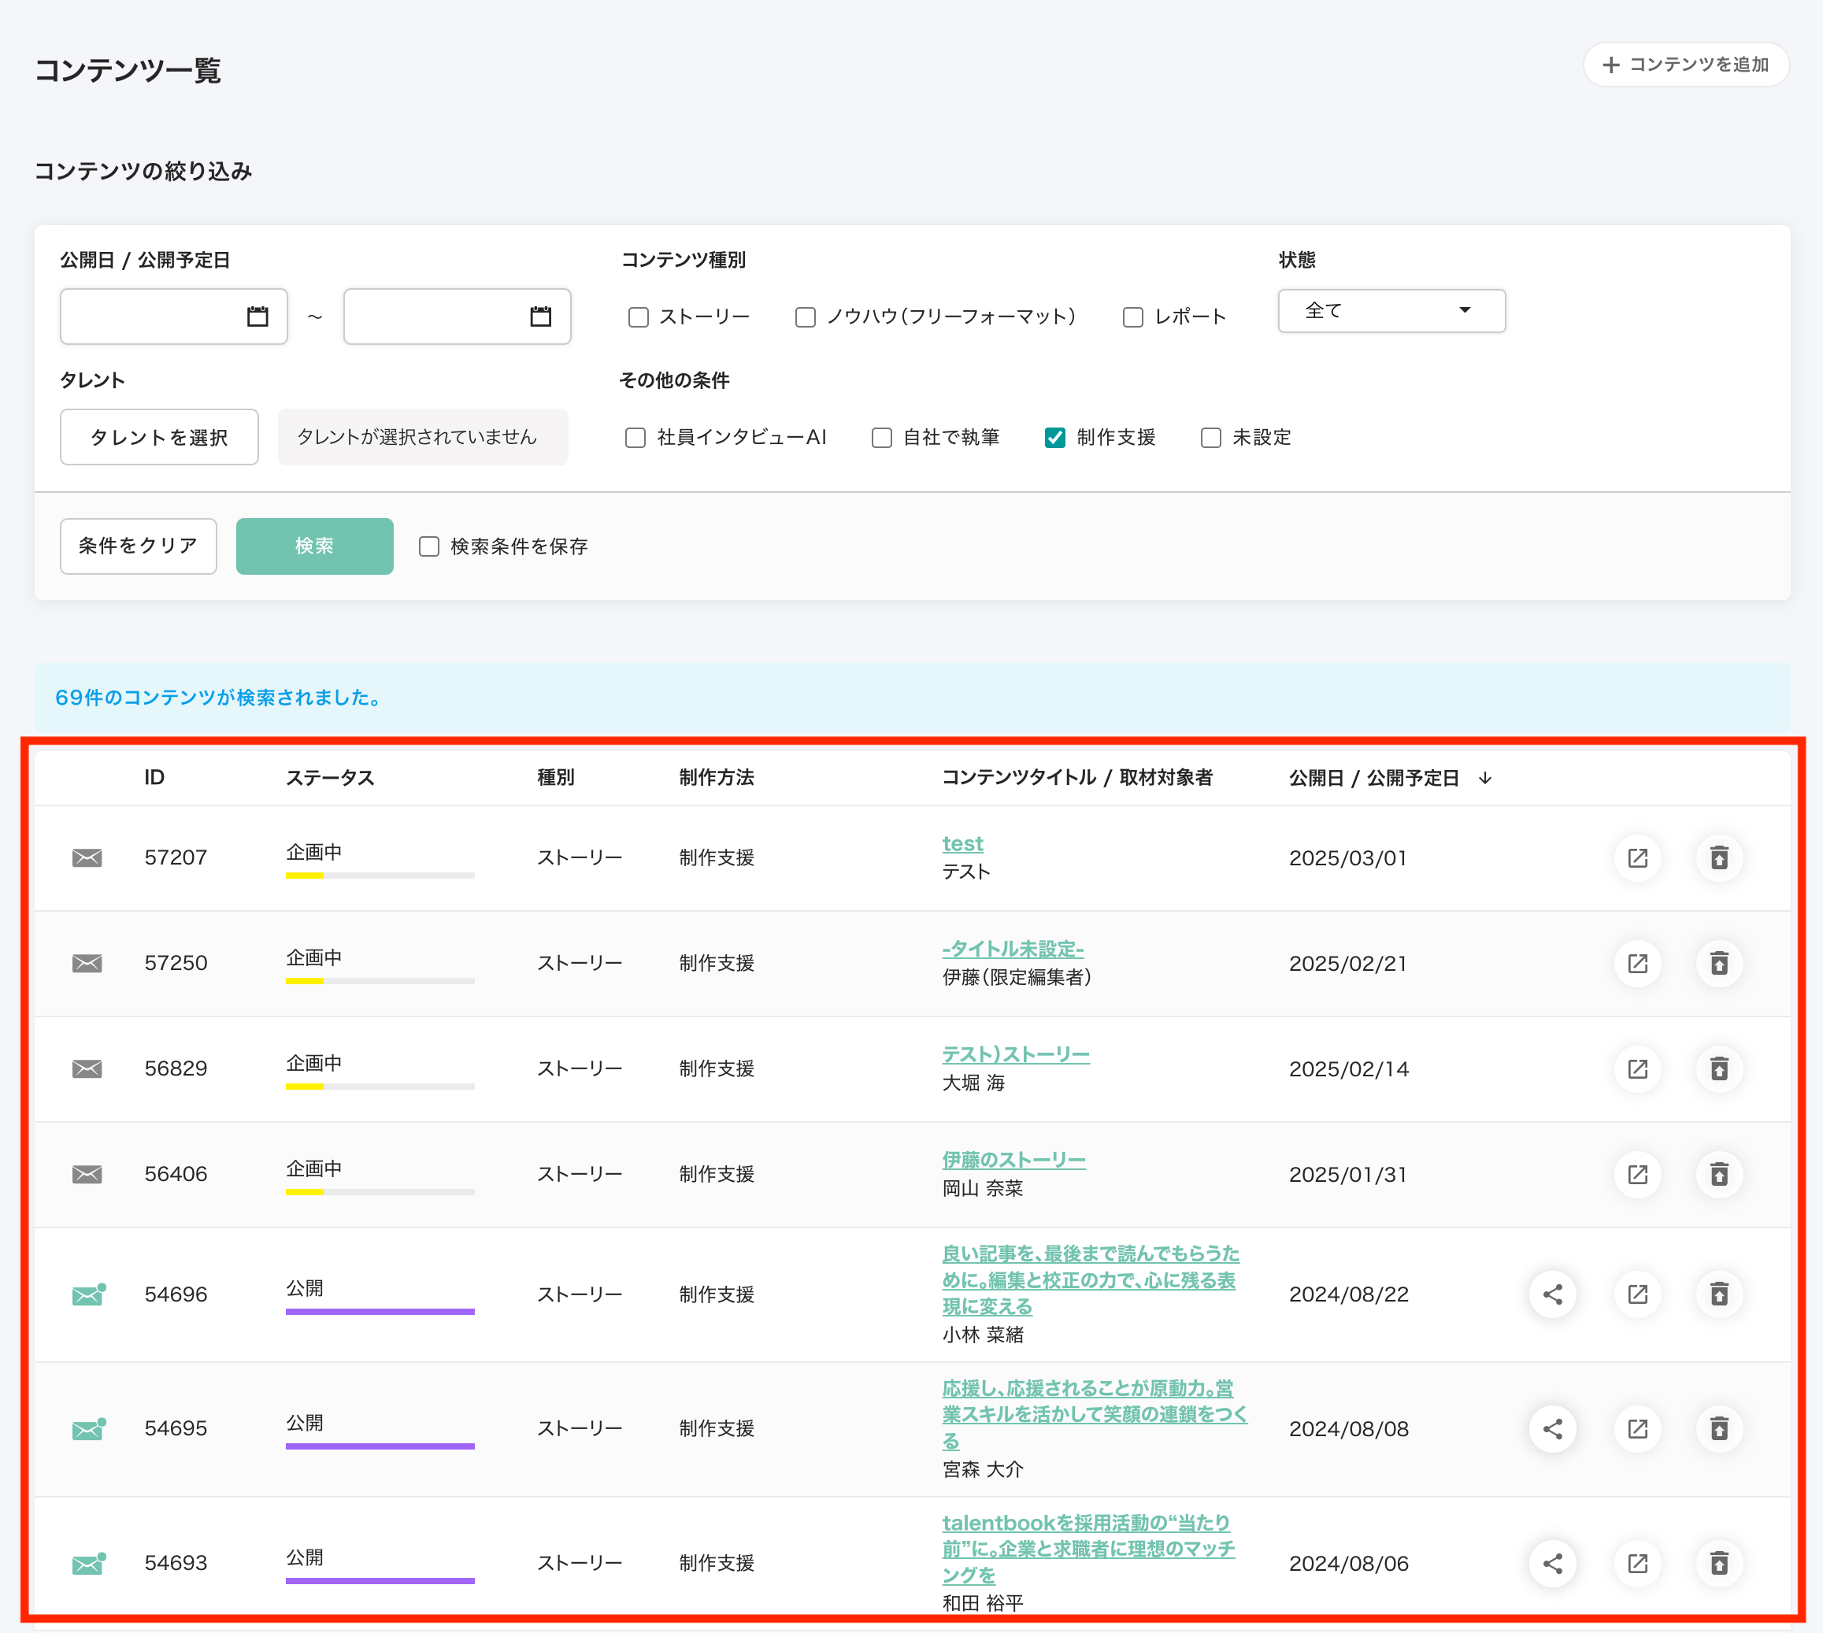Image resolution: width=1823 pixels, height=1633 pixels.
Task: Click the green mail icon for row 54696
Action: tap(88, 1294)
